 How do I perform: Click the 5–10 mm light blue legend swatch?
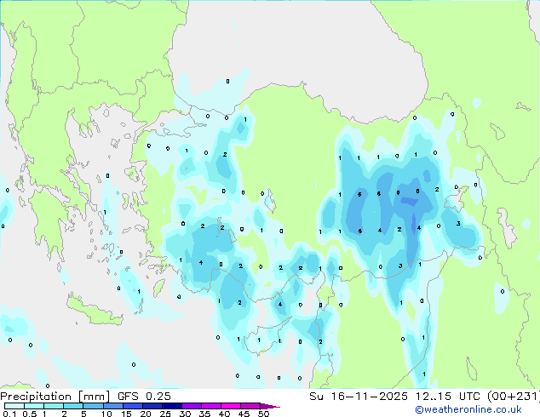(x=93, y=406)
